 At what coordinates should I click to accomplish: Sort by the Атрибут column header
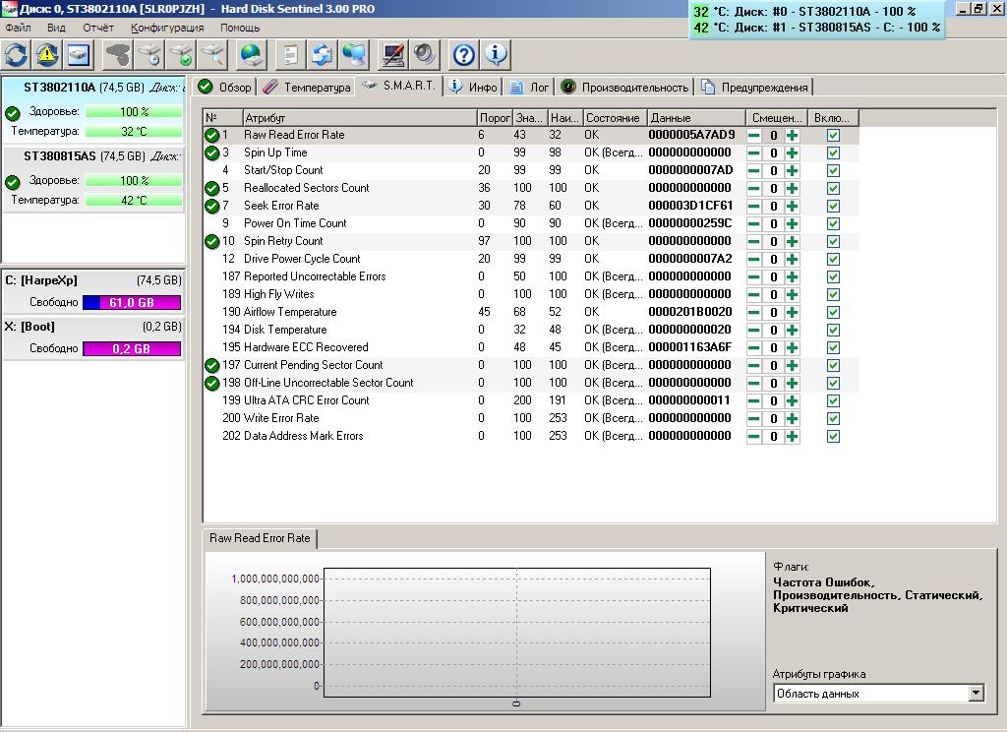point(360,118)
